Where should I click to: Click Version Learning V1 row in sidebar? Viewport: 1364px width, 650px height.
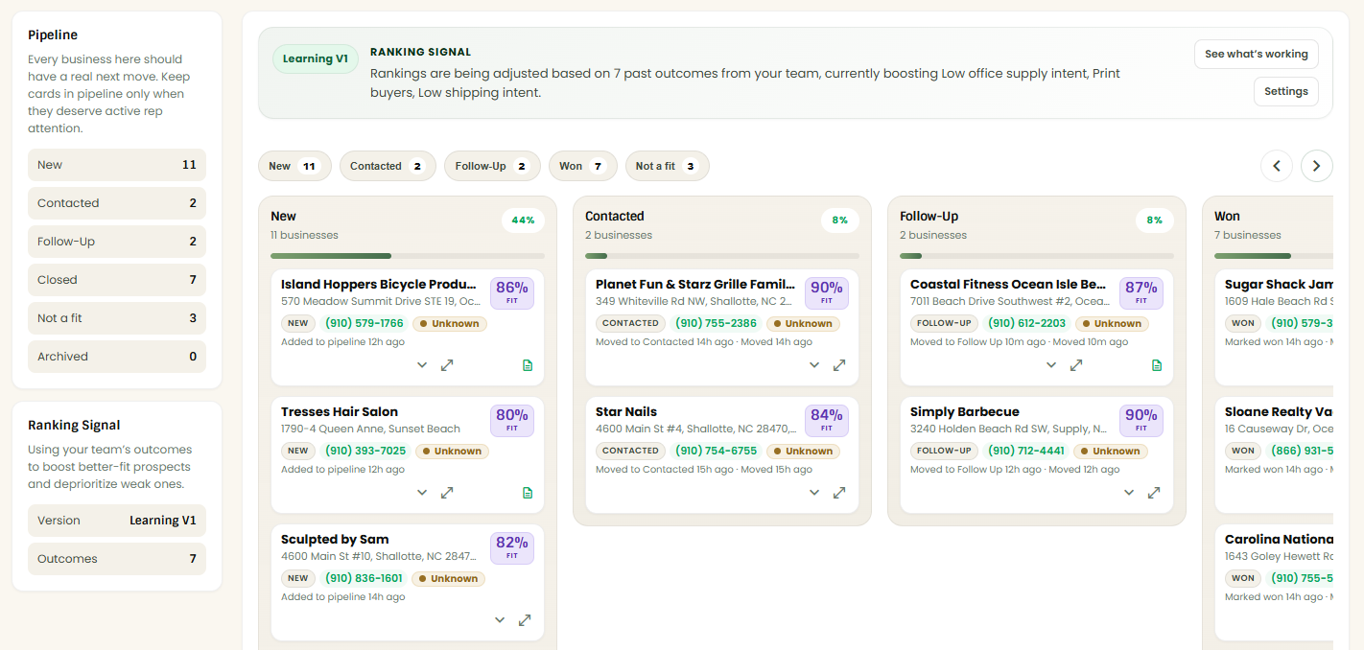click(117, 521)
